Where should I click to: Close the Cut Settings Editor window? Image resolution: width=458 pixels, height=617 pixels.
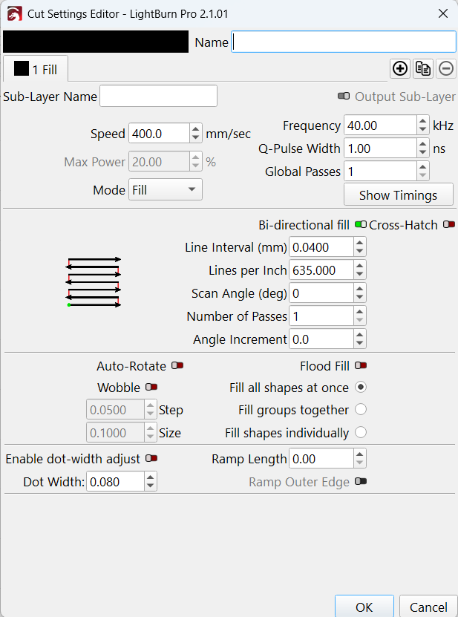(443, 13)
